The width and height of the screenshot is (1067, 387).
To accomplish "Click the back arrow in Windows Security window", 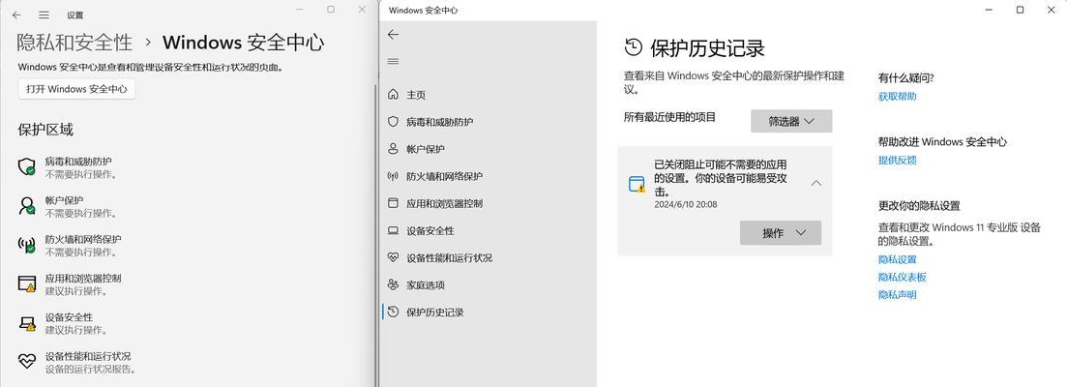I will tap(393, 35).
